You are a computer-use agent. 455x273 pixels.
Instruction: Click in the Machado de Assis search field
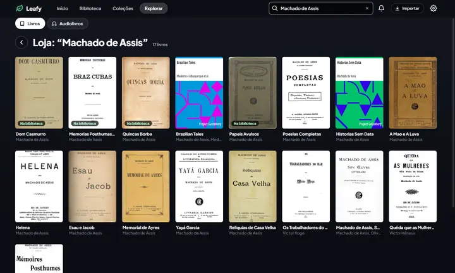pyautogui.click(x=321, y=8)
